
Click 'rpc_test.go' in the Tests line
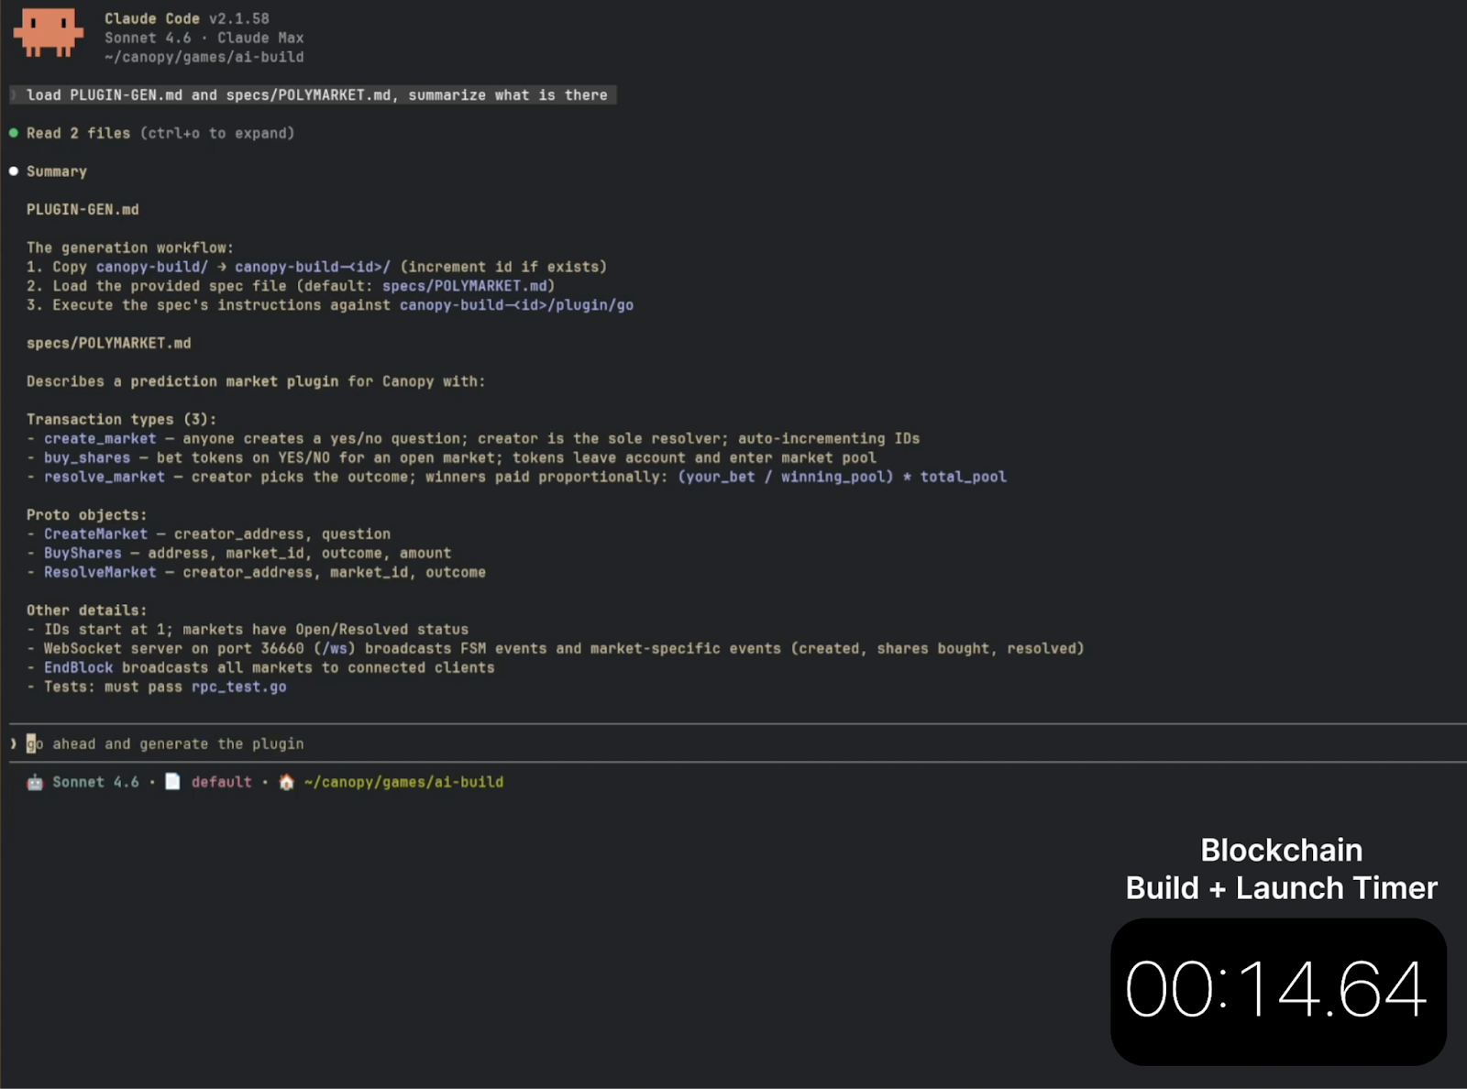238,687
